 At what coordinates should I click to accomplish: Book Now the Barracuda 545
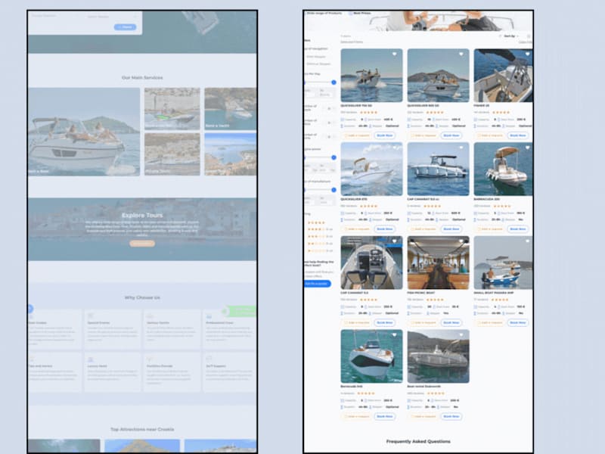tap(385, 416)
